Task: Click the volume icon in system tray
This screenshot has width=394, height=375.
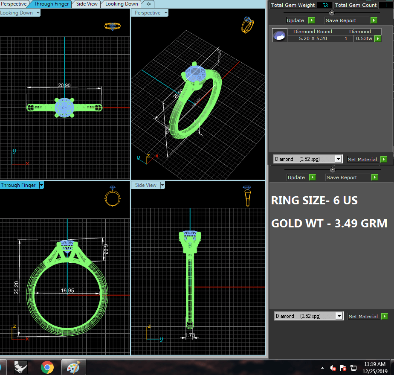Action: [333, 368]
